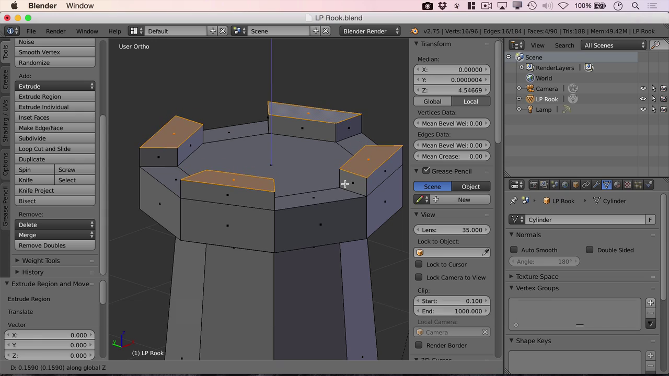
Task: Click the X to clear Local Camera
Action: click(x=485, y=332)
